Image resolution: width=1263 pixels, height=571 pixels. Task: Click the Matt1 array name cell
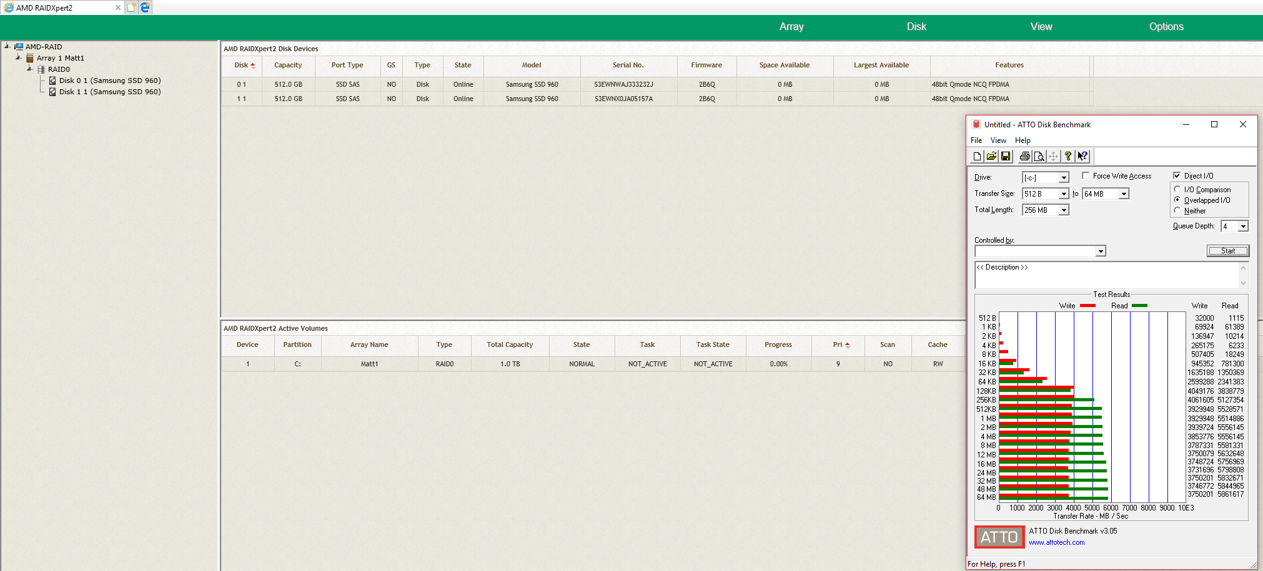coord(369,364)
